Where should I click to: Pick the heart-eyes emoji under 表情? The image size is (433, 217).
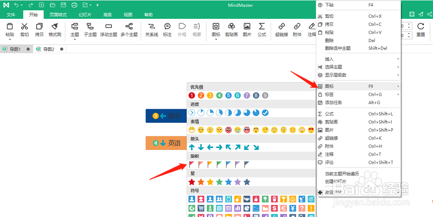coord(312,130)
